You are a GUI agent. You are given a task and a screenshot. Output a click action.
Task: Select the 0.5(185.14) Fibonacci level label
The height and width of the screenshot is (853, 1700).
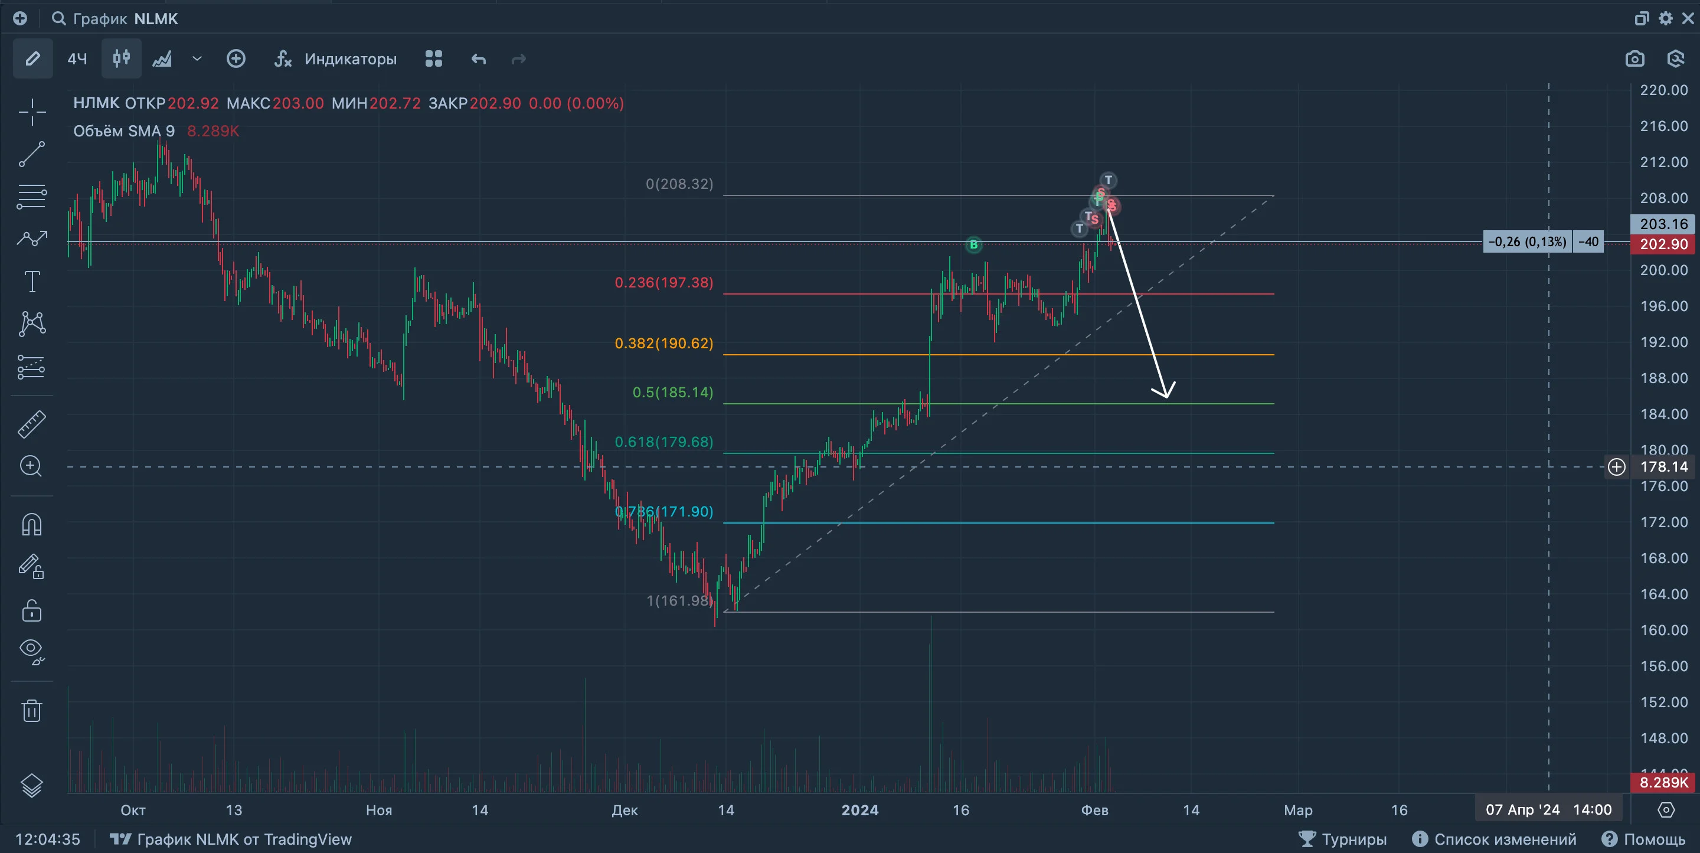(x=672, y=392)
